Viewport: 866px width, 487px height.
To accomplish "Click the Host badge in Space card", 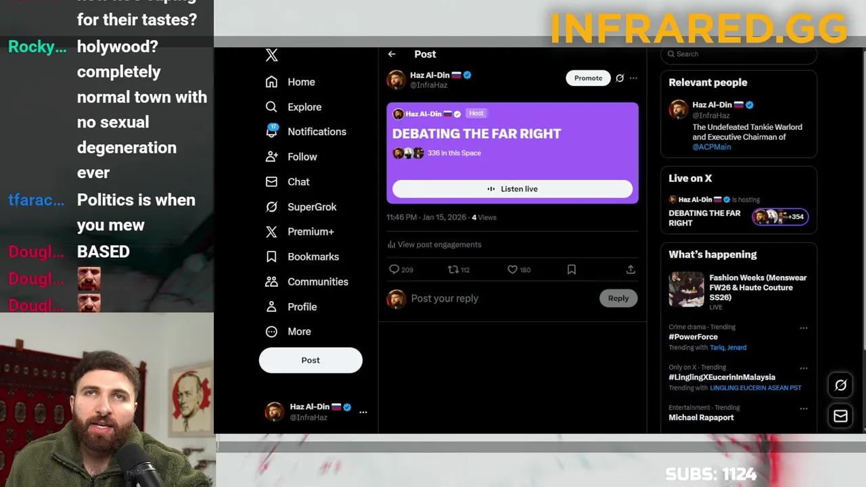I will [x=476, y=114].
